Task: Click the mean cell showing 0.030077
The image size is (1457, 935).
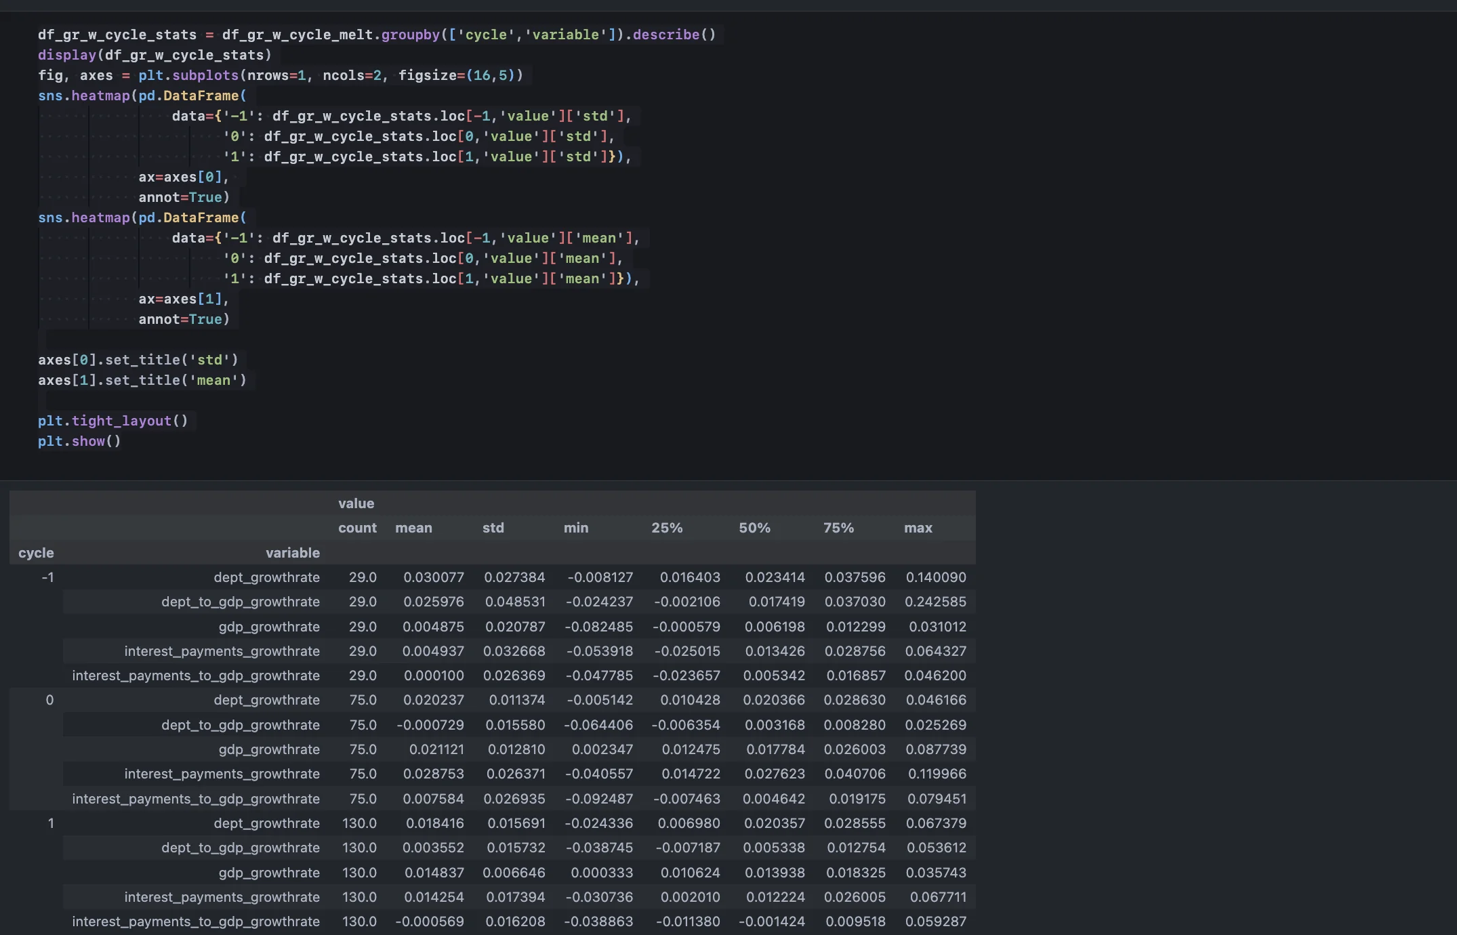Action: pos(433,577)
